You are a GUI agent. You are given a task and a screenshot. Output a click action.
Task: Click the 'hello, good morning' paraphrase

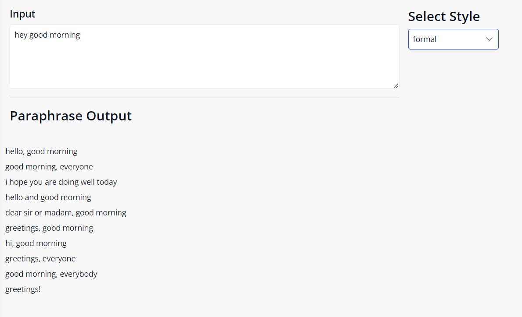(41, 151)
